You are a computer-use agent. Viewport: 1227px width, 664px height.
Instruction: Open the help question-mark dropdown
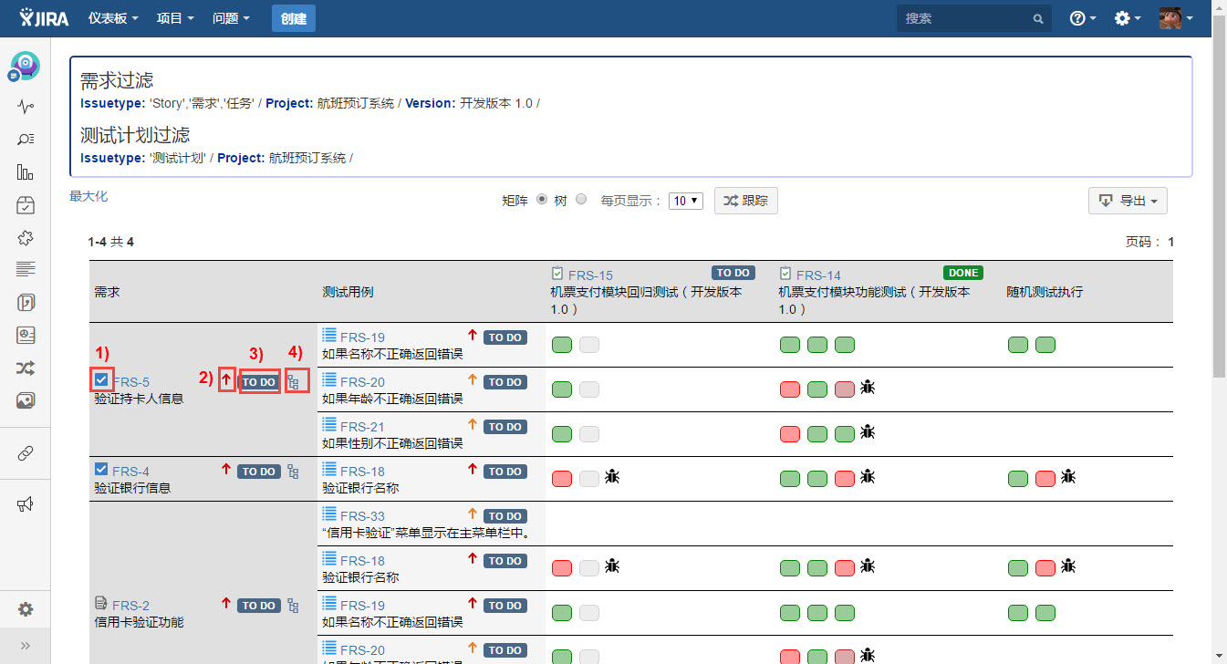[1083, 18]
